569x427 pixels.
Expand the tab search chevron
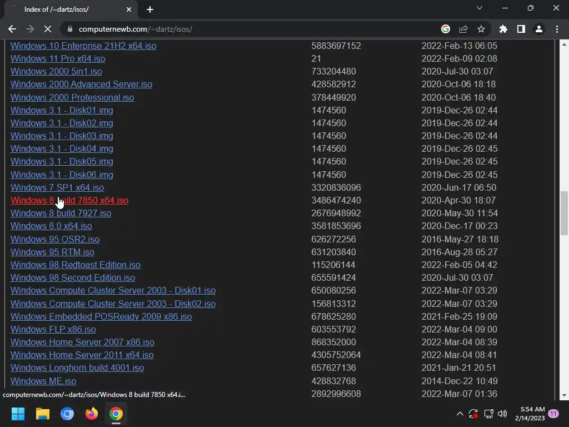(x=480, y=8)
